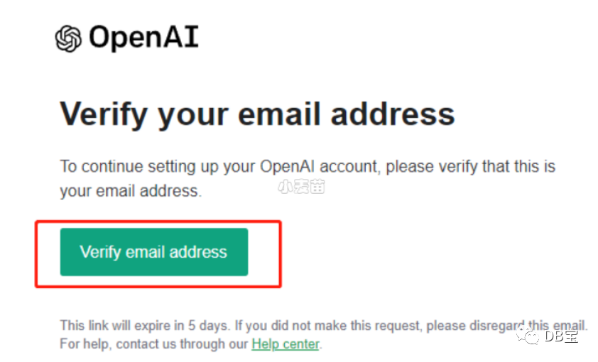598x362 pixels.
Task: Click the red highlight border around the button
Action: click(158, 221)
